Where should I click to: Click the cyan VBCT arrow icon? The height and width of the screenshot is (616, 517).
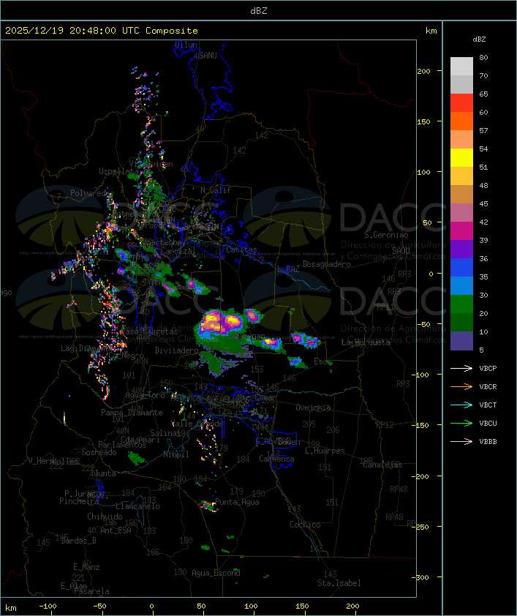461,405
